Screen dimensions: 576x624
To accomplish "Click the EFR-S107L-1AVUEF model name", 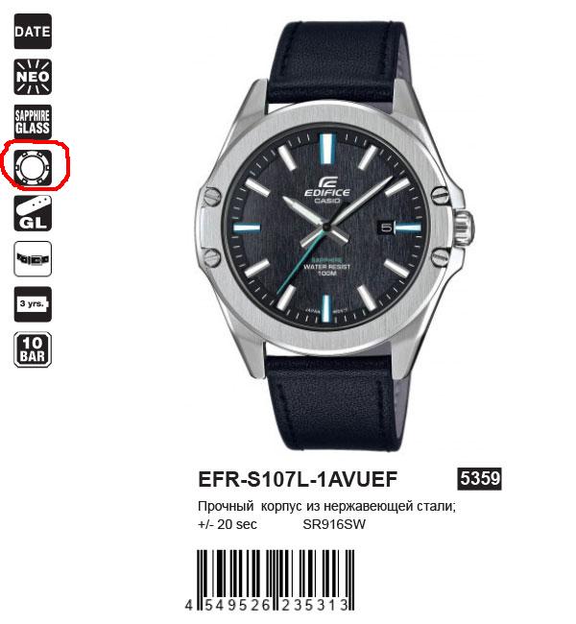I will point(298,479).
